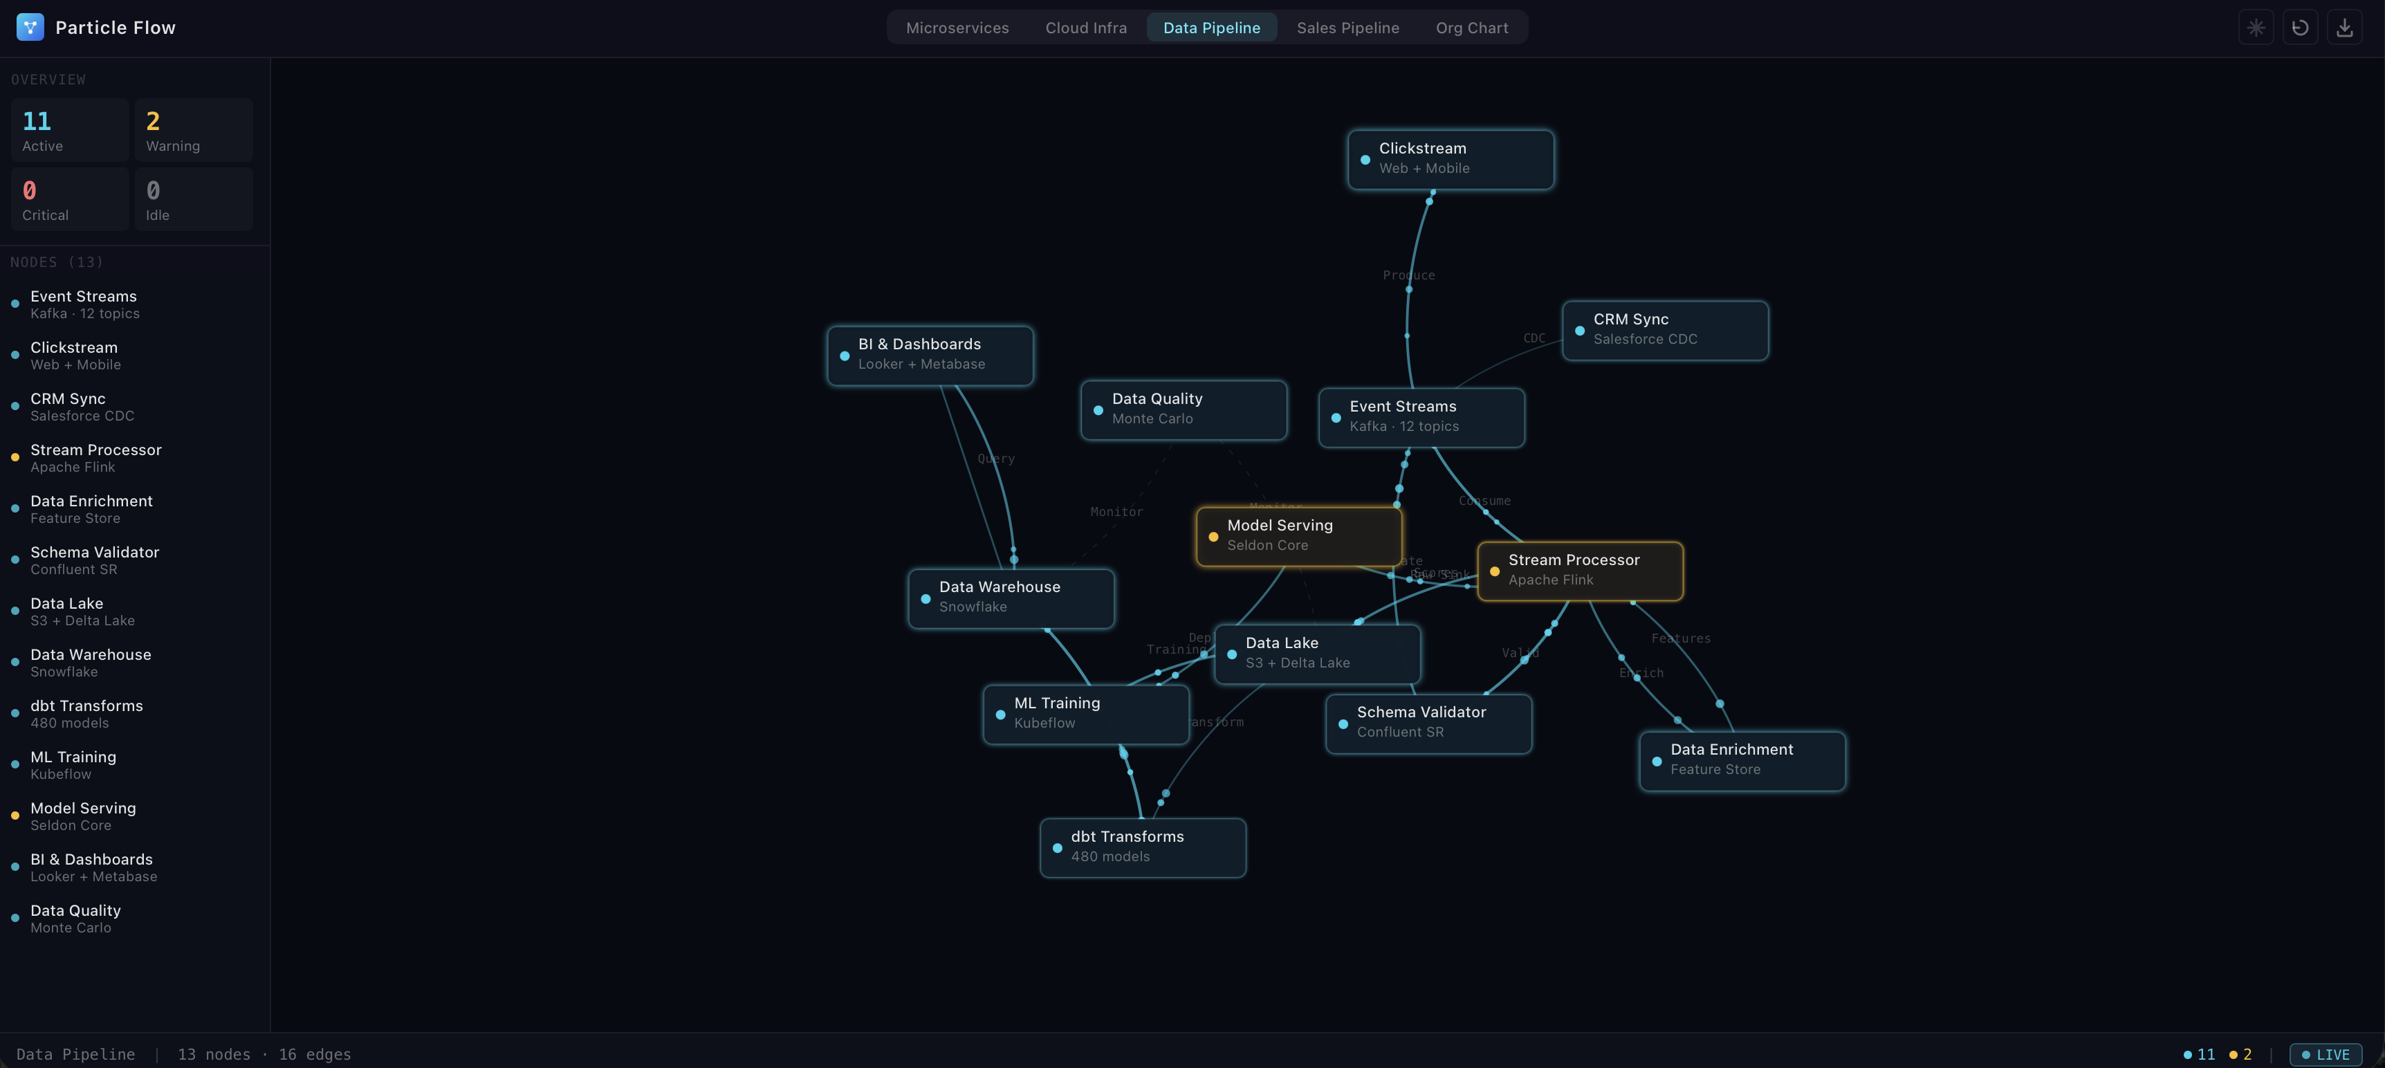2385x1068 pixels.
Task: Click warning dot beside Model Serving in node list
Action: [15, 816]
